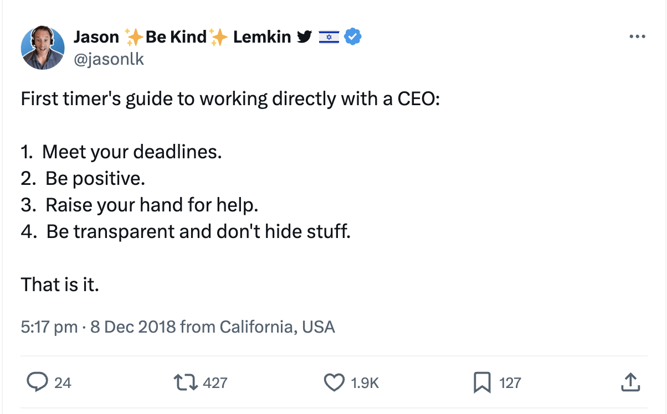Open the share upload icon
The width and height of the screenshot is (667, 414).
[630, 382]
